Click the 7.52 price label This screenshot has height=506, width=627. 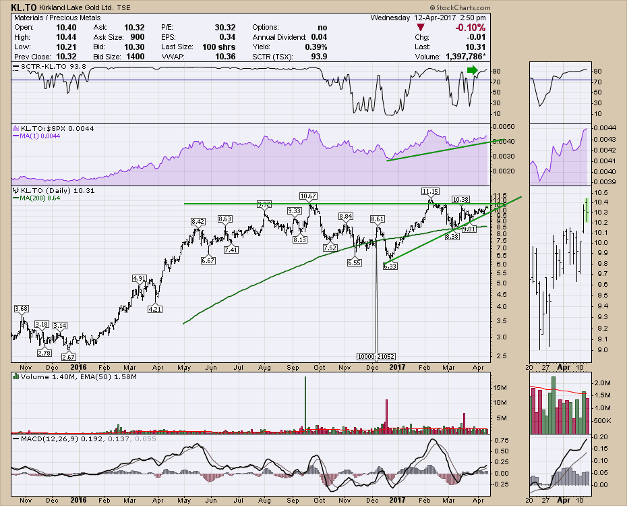330,248
